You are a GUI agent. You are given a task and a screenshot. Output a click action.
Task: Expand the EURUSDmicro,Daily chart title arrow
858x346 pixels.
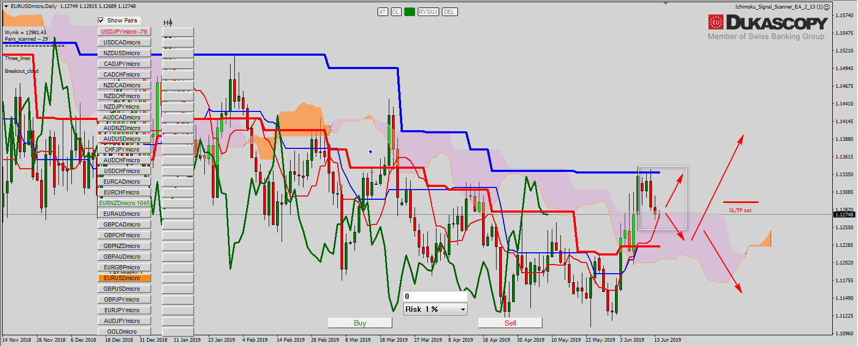pyautogui.click(x=6, y=6)
